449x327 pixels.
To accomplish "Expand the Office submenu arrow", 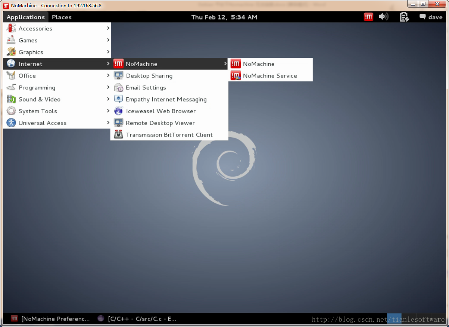I will (108, 75).
